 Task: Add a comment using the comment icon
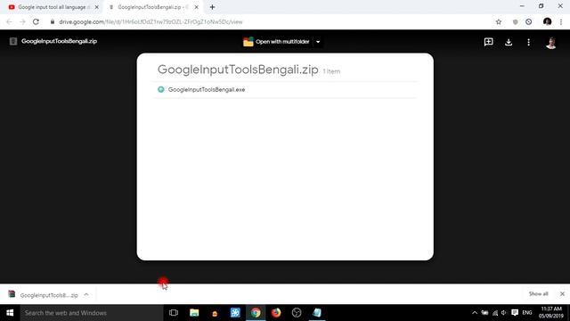(489, 42)
